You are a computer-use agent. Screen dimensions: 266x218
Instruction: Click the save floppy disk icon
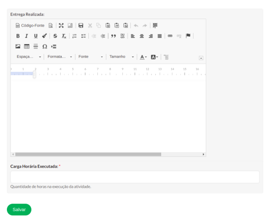81,26
